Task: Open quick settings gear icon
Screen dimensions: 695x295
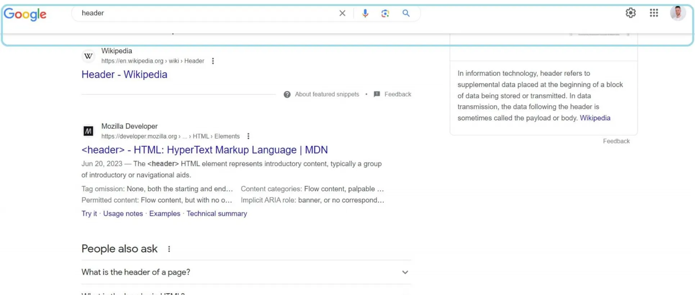Action: pos(631,13)
